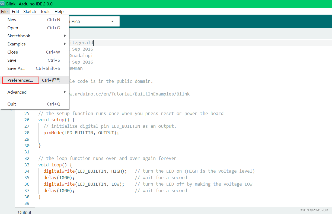The height and width of the screenshot is (214, 332).
Task: Click 'delay(1000);' on line 37
Action: 59,191
